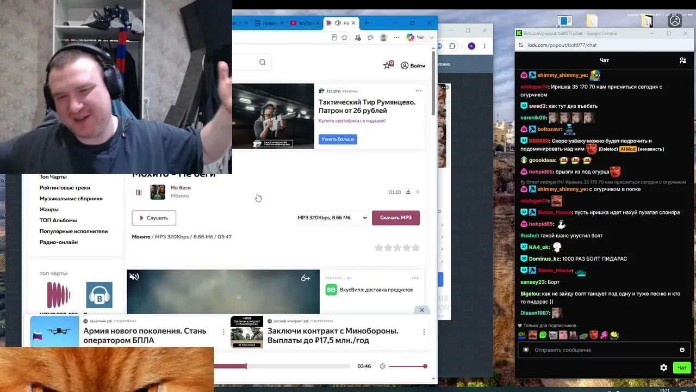Click the chat username shimmy_shimmy_ye at the top
The height and width of the screenshot is (392, 696).
(x=562, y=75)
